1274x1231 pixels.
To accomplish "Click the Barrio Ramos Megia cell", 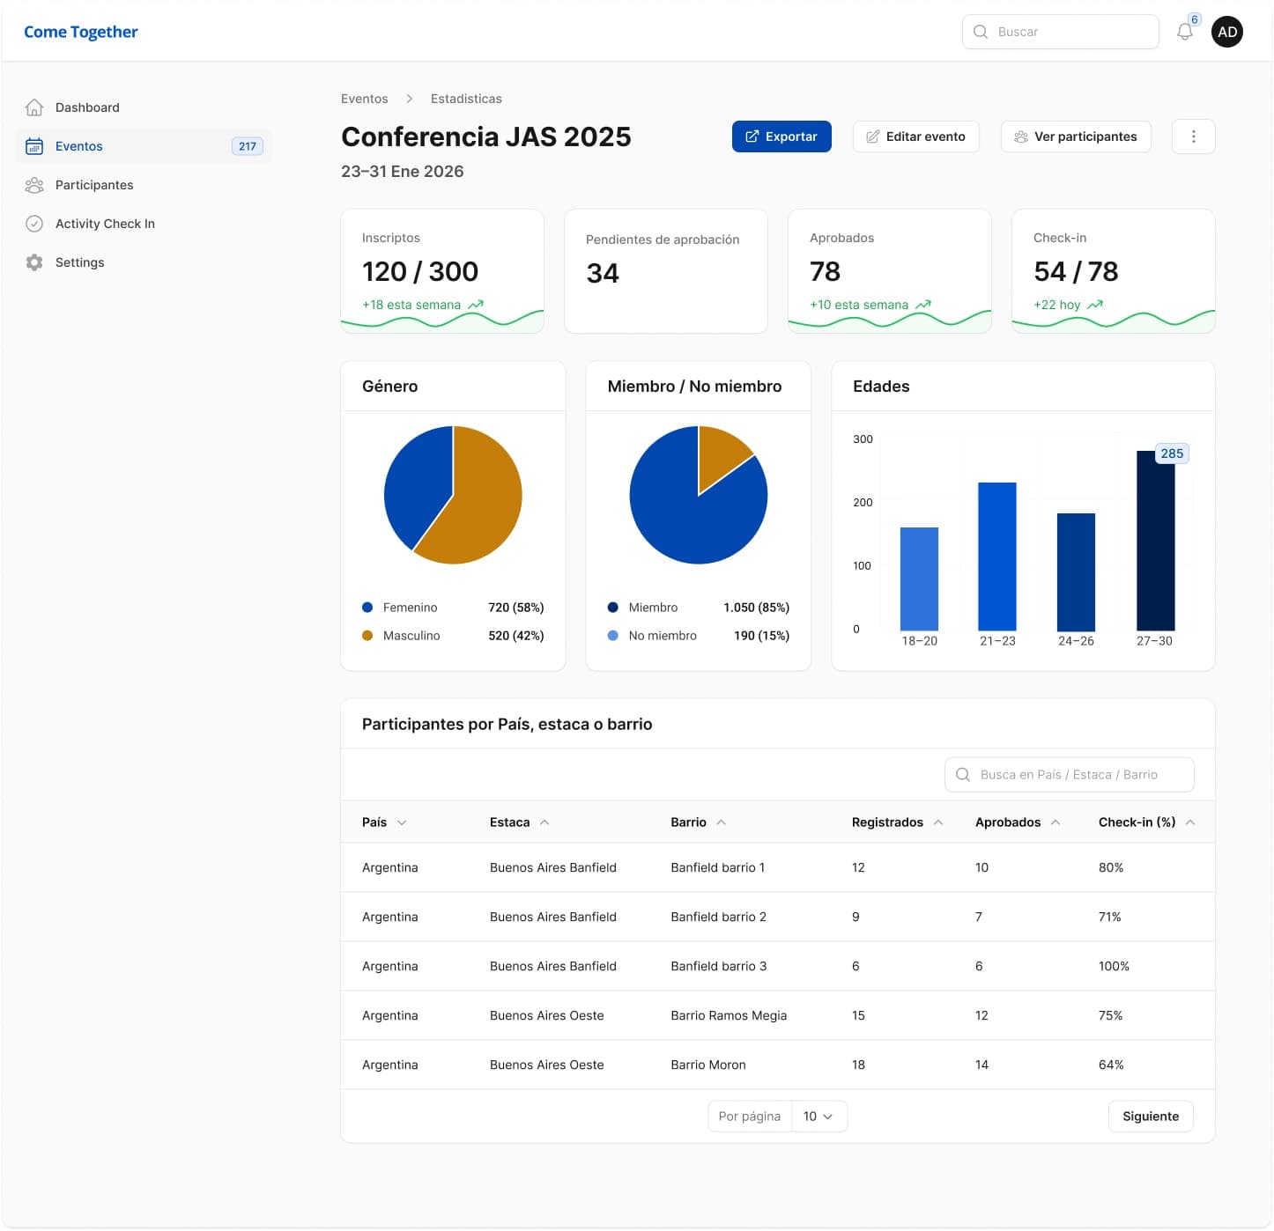I will click(729, 1016).
